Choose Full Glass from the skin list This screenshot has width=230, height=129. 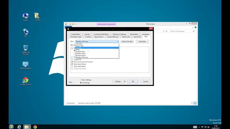[x=97, y=48]
